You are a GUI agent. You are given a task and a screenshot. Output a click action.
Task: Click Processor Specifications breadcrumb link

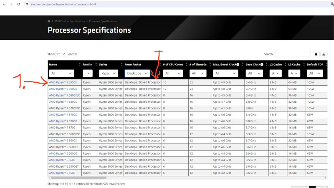[103, 21]
